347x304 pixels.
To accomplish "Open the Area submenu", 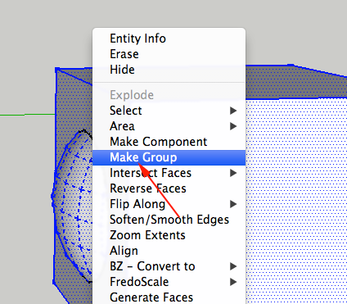I will (x=169, y=126).
